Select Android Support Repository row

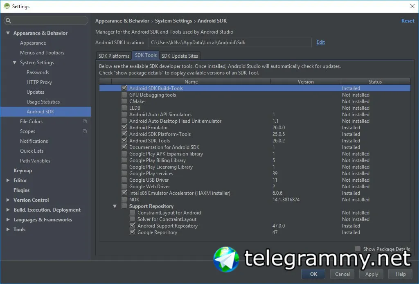[x=255, y=226]
